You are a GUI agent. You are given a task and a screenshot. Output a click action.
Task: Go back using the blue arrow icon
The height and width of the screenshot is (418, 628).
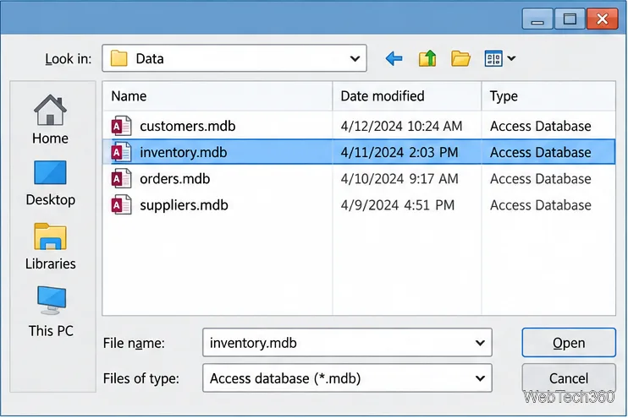394,59
